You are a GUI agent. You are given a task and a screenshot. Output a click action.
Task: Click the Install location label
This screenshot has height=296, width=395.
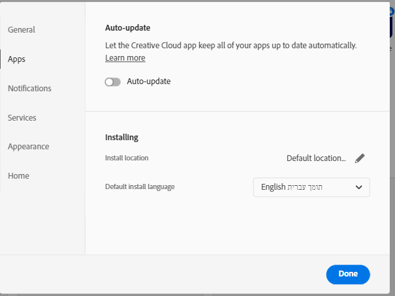[x=127, y=158]
